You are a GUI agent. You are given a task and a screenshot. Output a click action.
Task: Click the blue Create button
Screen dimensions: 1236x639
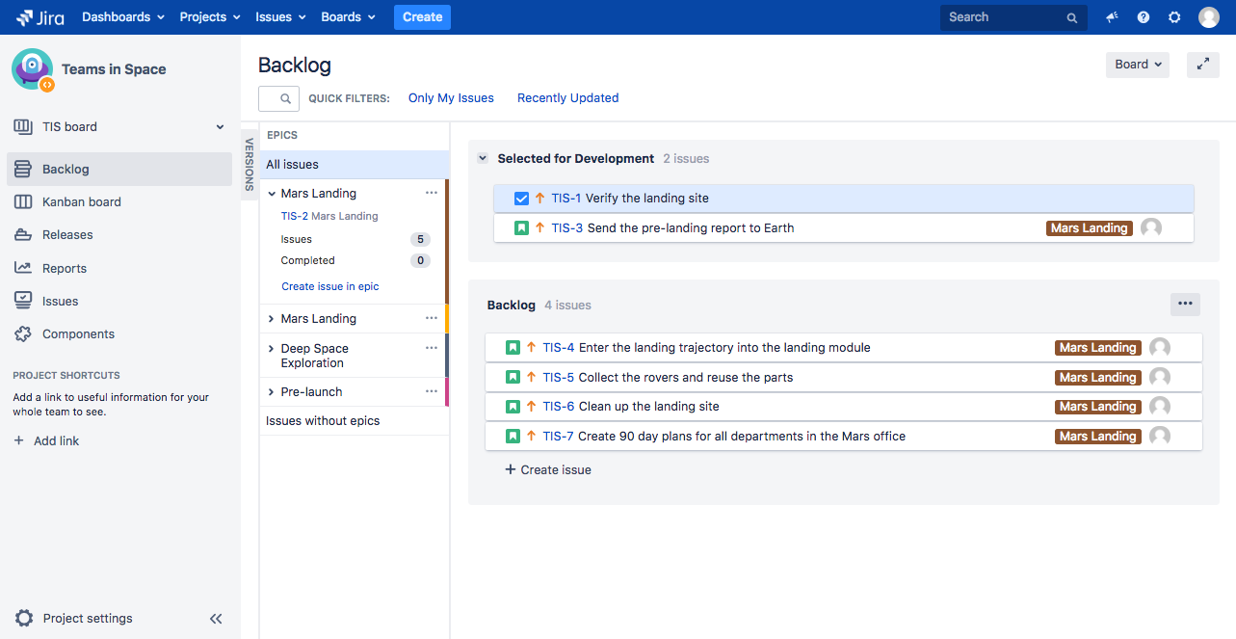422,17
